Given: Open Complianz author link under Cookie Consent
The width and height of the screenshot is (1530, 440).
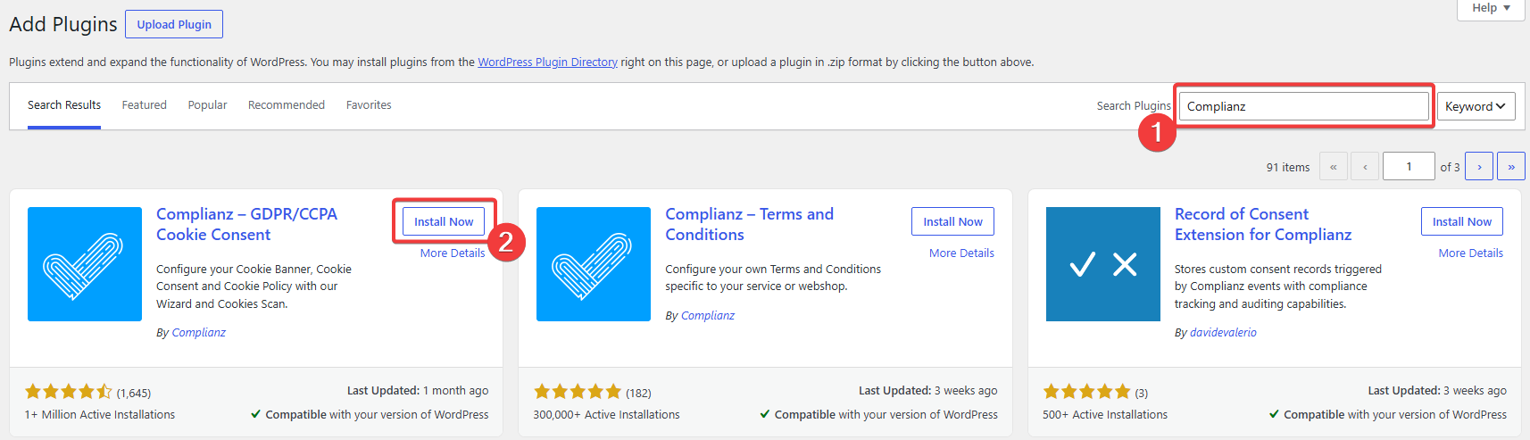Looking at the screenshot, I should [x=198, y=332].
